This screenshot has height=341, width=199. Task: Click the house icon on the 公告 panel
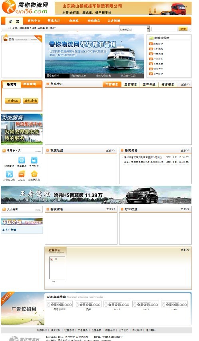(5, 38)
